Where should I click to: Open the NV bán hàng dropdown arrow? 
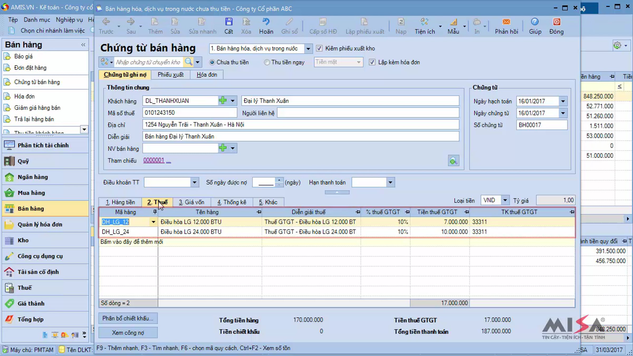click(x=233, y=148)
